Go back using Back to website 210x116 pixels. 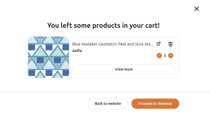[108, 104]
